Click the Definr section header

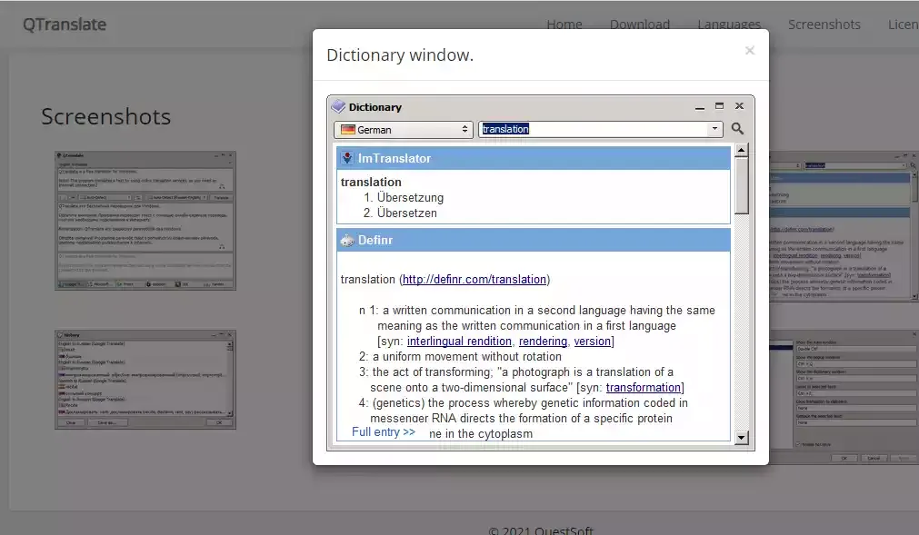click(534, 240)
